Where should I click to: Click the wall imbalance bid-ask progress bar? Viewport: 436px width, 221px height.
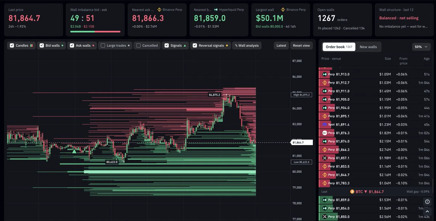[x=95, y=32]
